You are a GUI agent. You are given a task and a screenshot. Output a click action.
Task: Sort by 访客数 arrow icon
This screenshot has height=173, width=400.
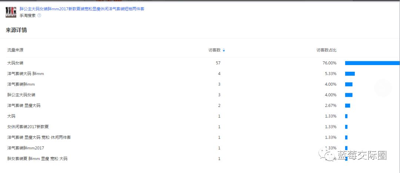[224, 50]
